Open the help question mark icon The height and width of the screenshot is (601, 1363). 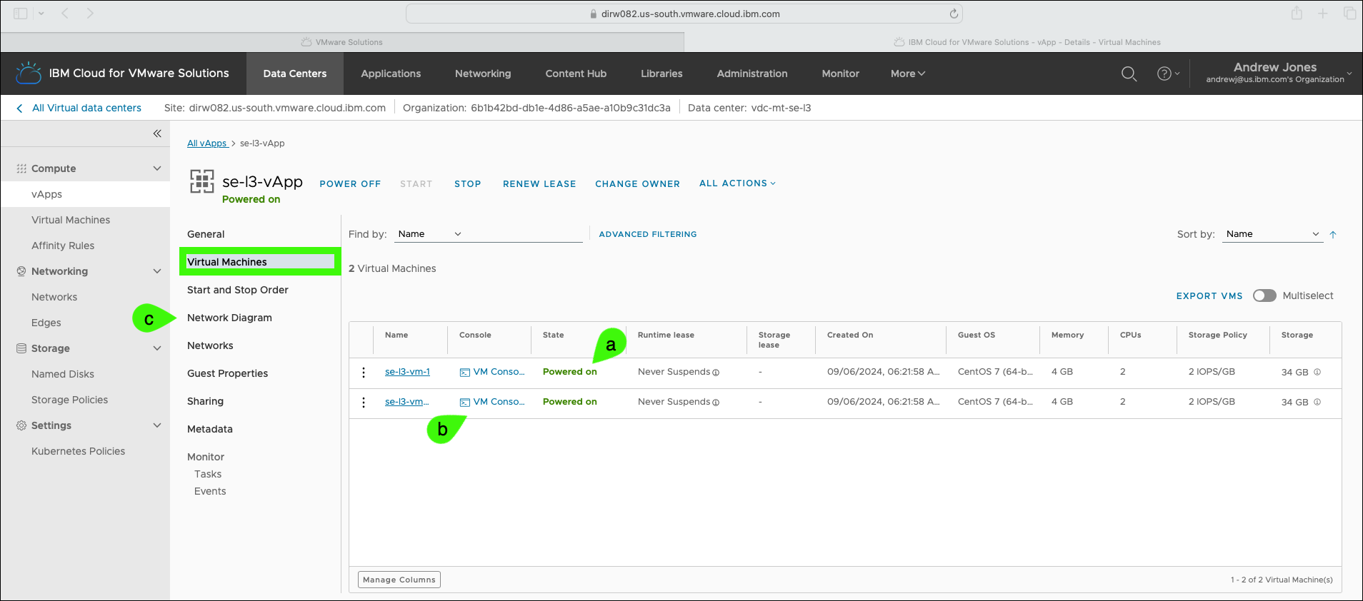[x=1164, y=74]
